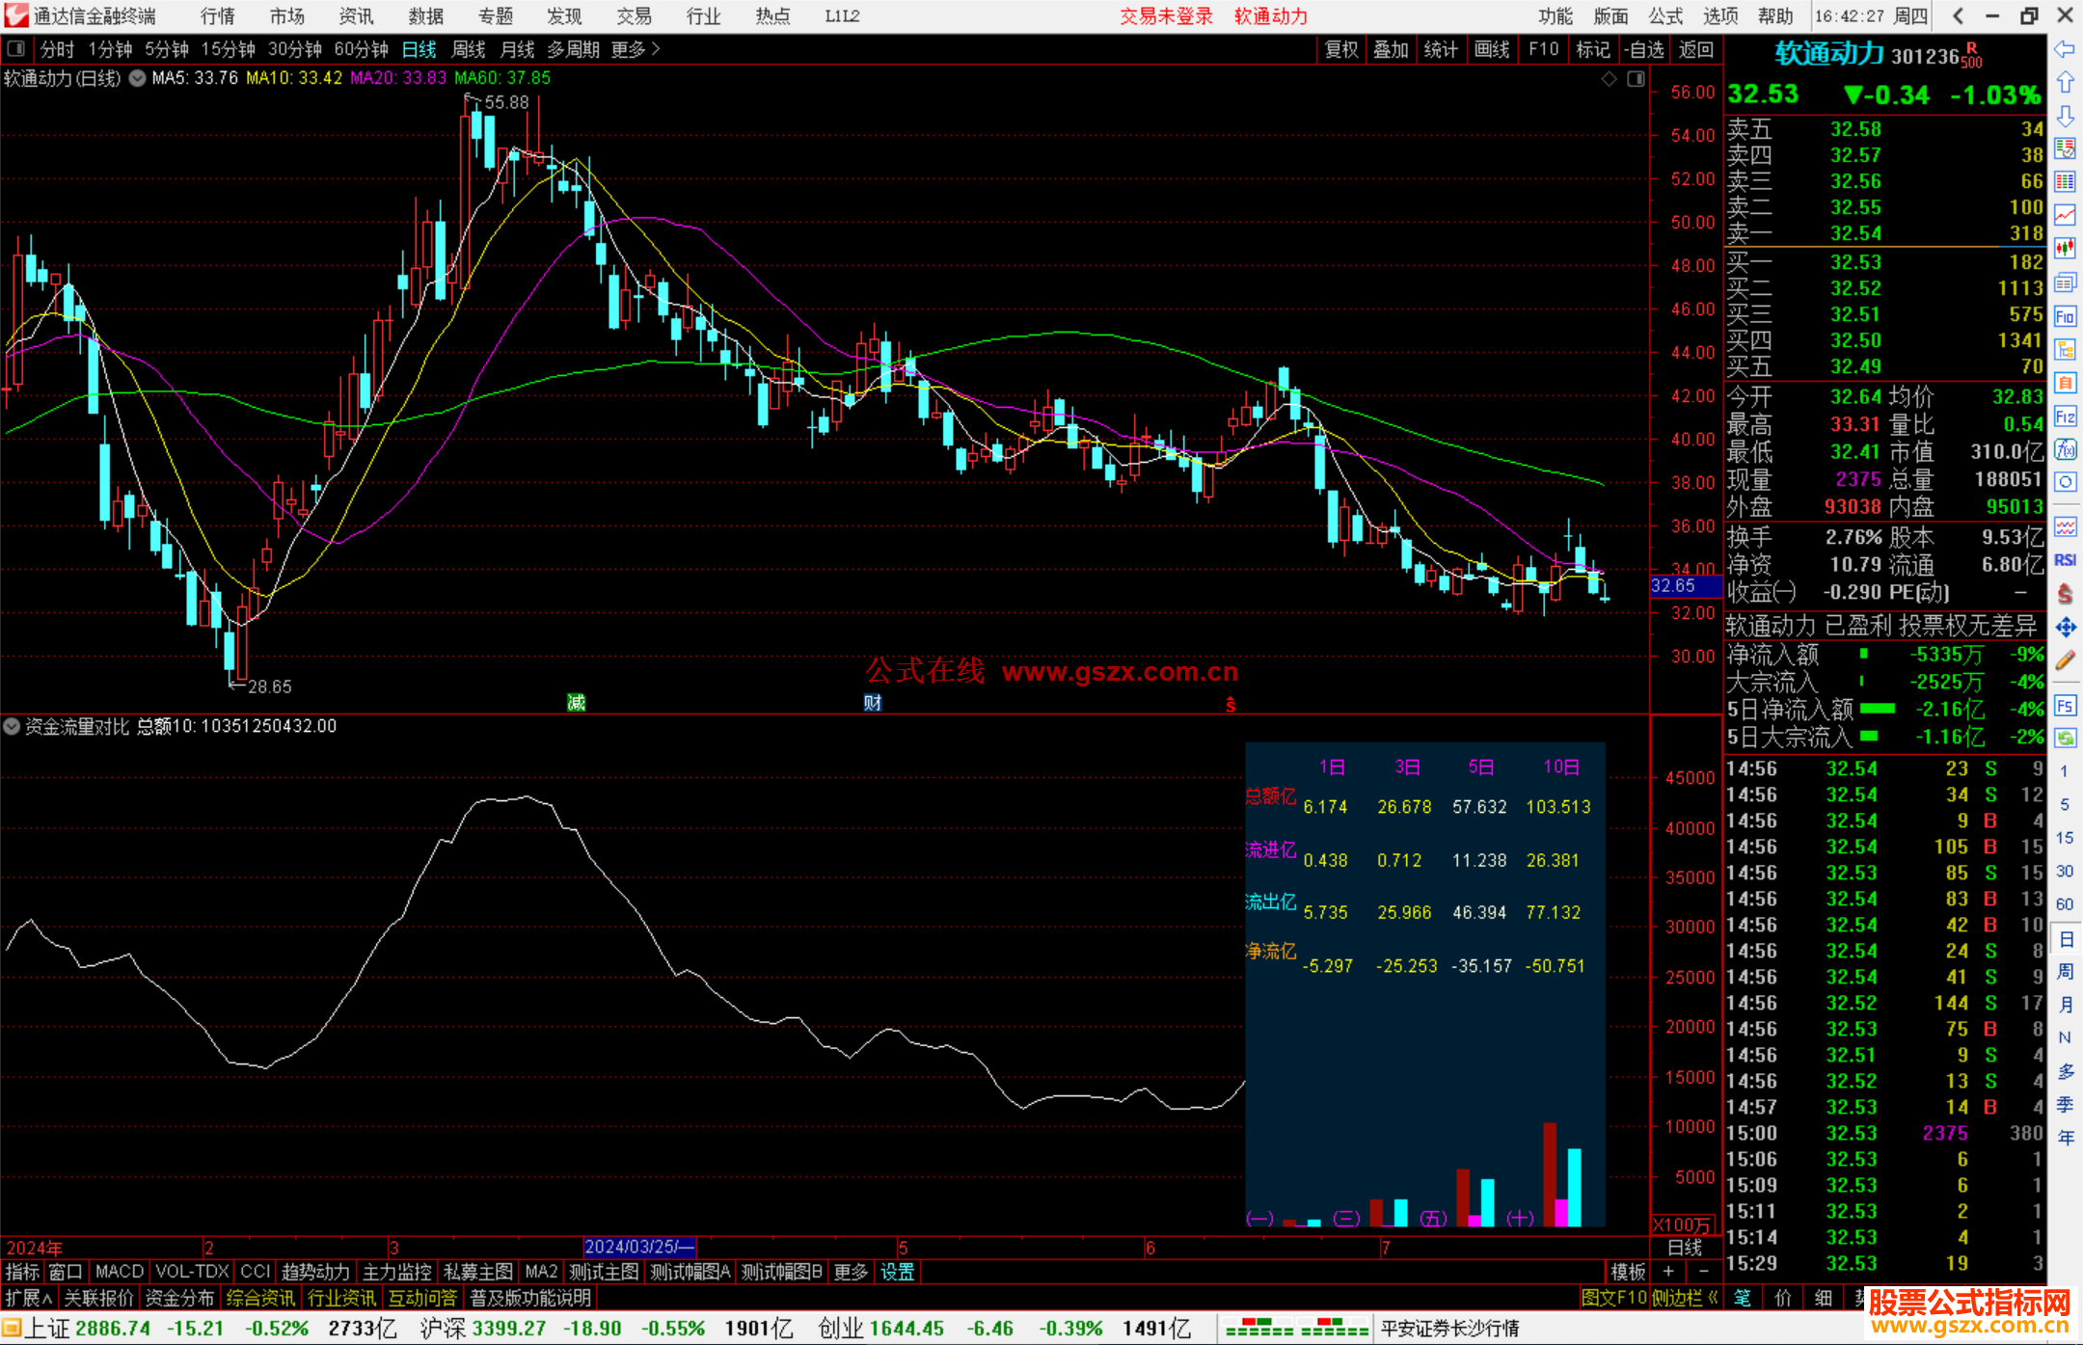Toggle the 资金流量对比 indicator round button
This screenshot has height=1345, width=2083.
tap(12, 726)
